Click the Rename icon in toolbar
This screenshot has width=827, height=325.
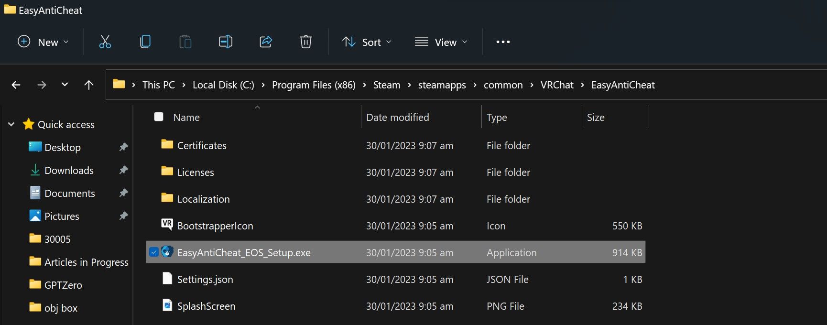[225, 42]
